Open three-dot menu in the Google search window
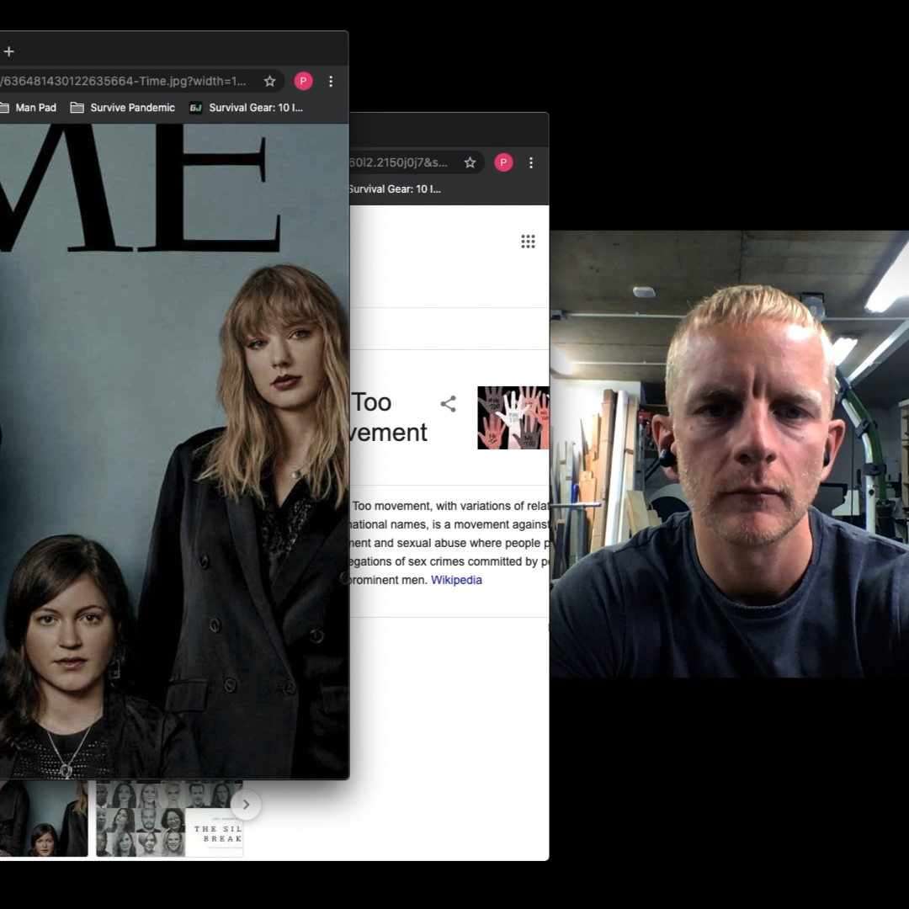The image size is (909, 909). coord(531,162)
